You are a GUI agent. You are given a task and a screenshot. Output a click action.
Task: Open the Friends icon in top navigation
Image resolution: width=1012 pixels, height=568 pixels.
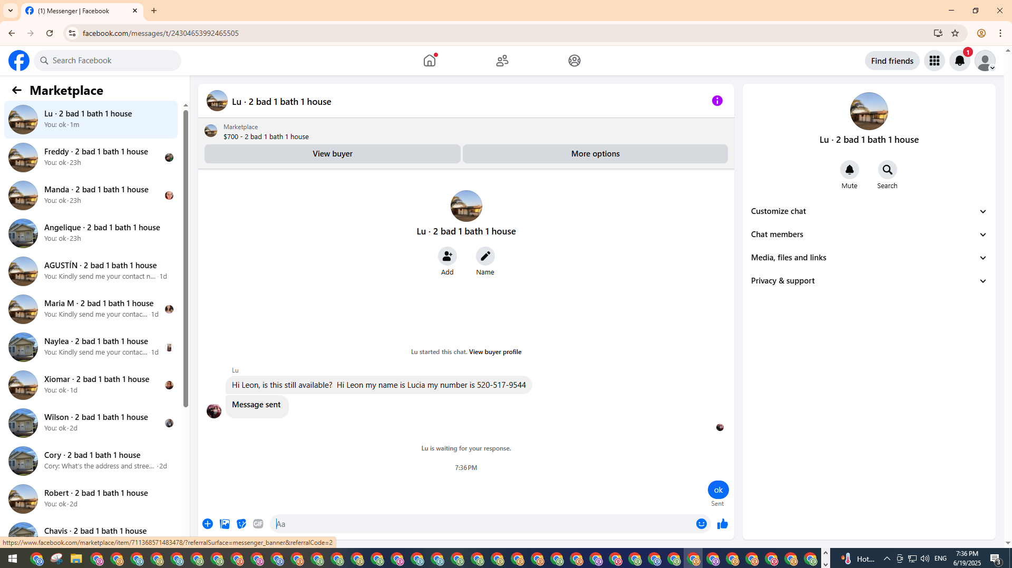(x=502, y=61)
